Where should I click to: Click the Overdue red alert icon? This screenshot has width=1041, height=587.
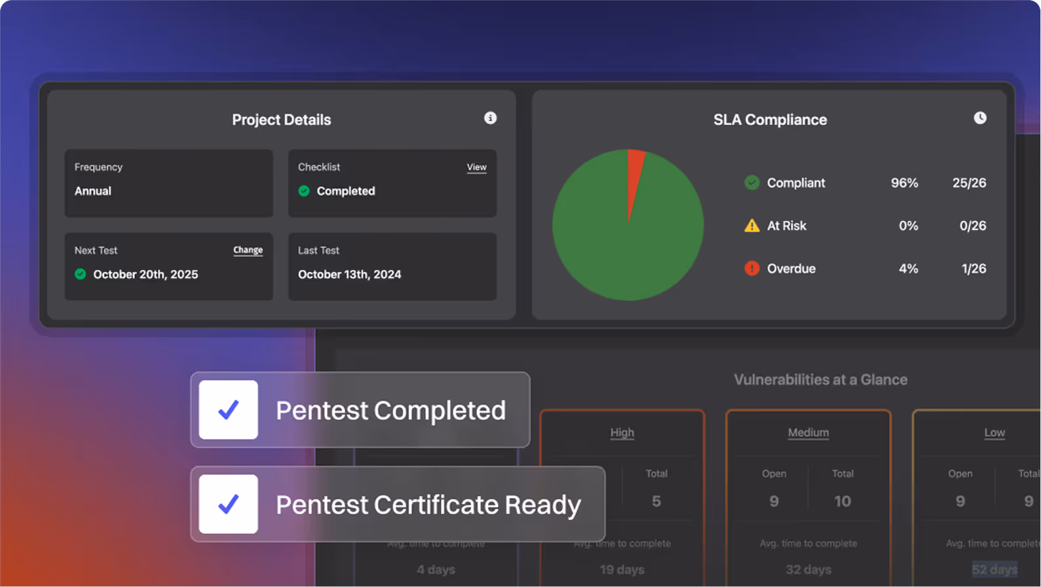pyautogui.click(x=752, y=269)
